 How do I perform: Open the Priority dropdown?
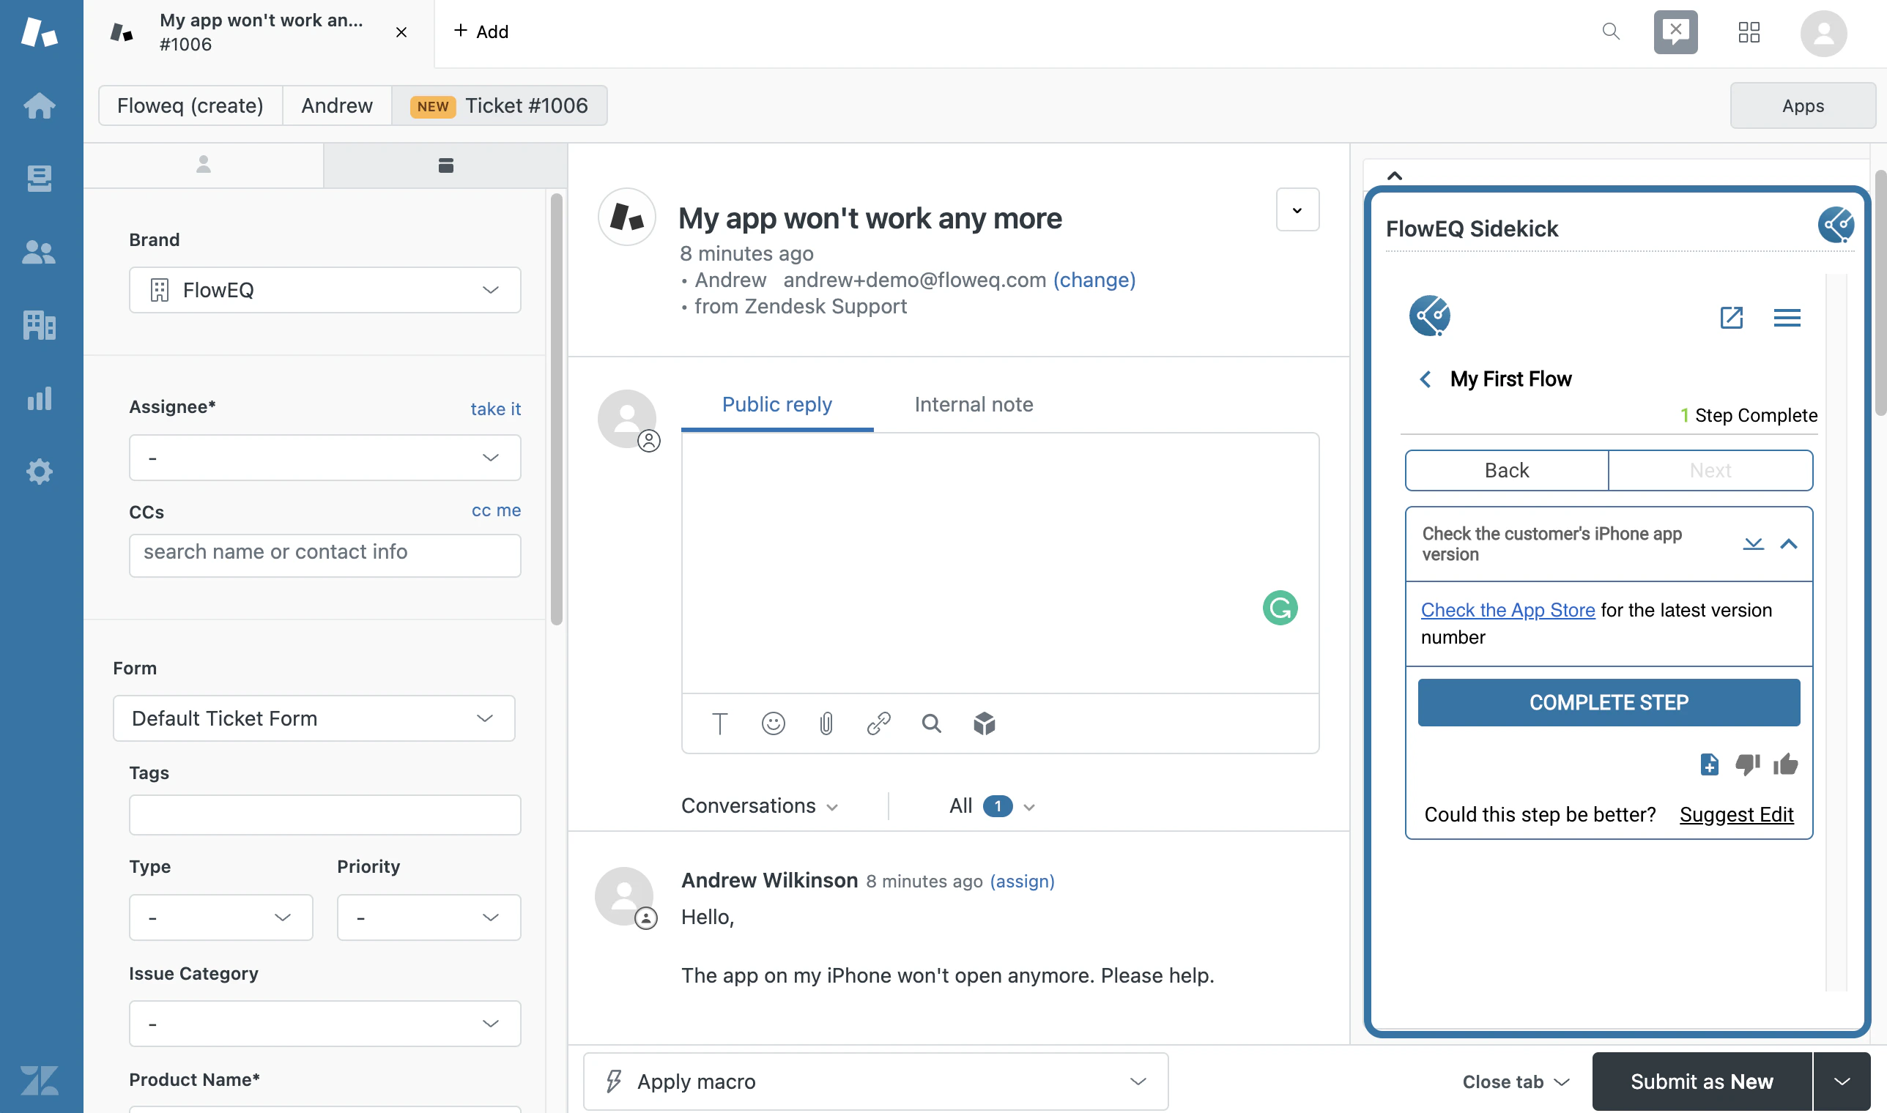click(429, 917)
